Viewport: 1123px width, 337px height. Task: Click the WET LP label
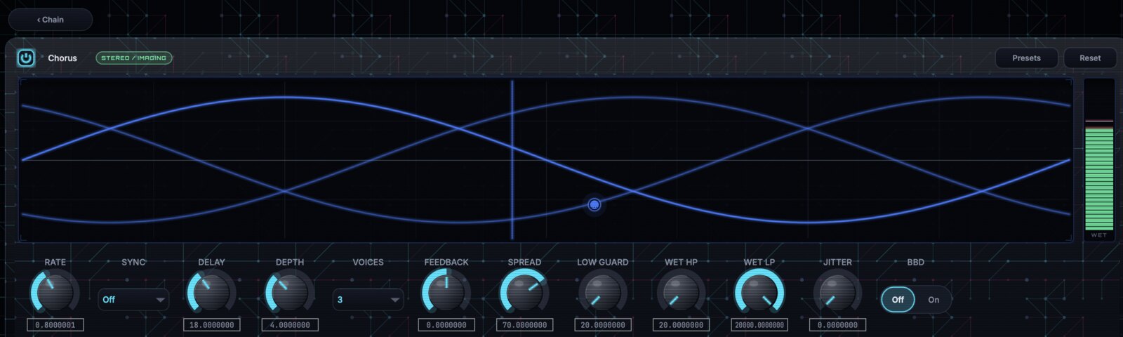click(x=759, y=262)
